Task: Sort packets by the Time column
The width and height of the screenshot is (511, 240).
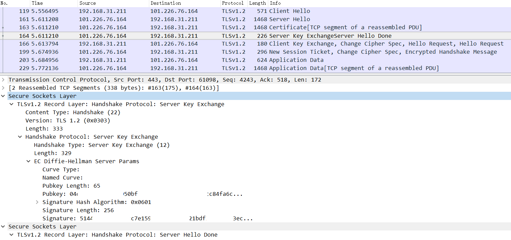Action: tap(37, 3)
